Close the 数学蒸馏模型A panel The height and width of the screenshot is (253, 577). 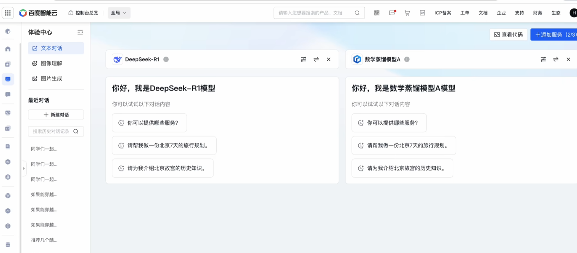click(568, 59)
